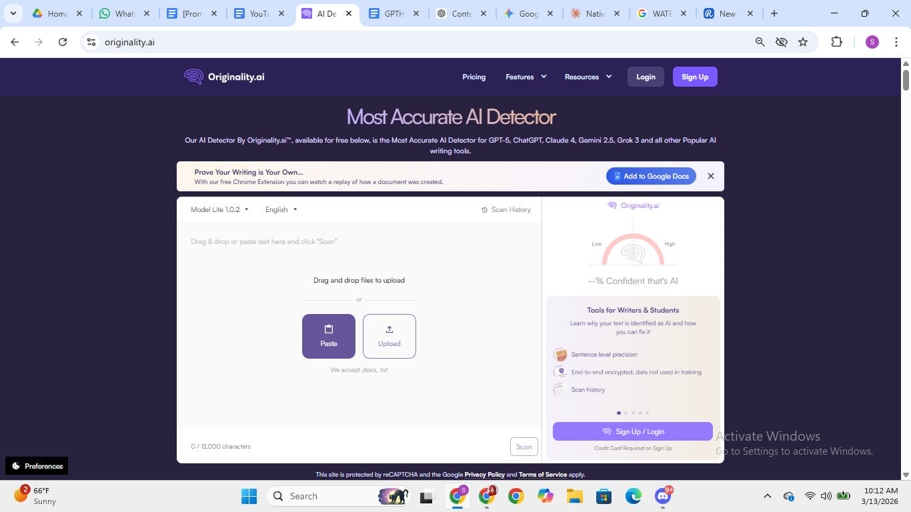The image size is (911, 512).
Task: Reload the originality.ai page
Action: pos(63,42)
